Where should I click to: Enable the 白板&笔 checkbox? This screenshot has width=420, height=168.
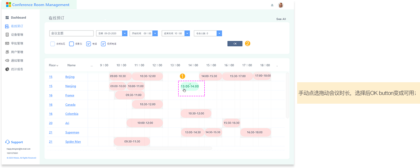[52, 44]
